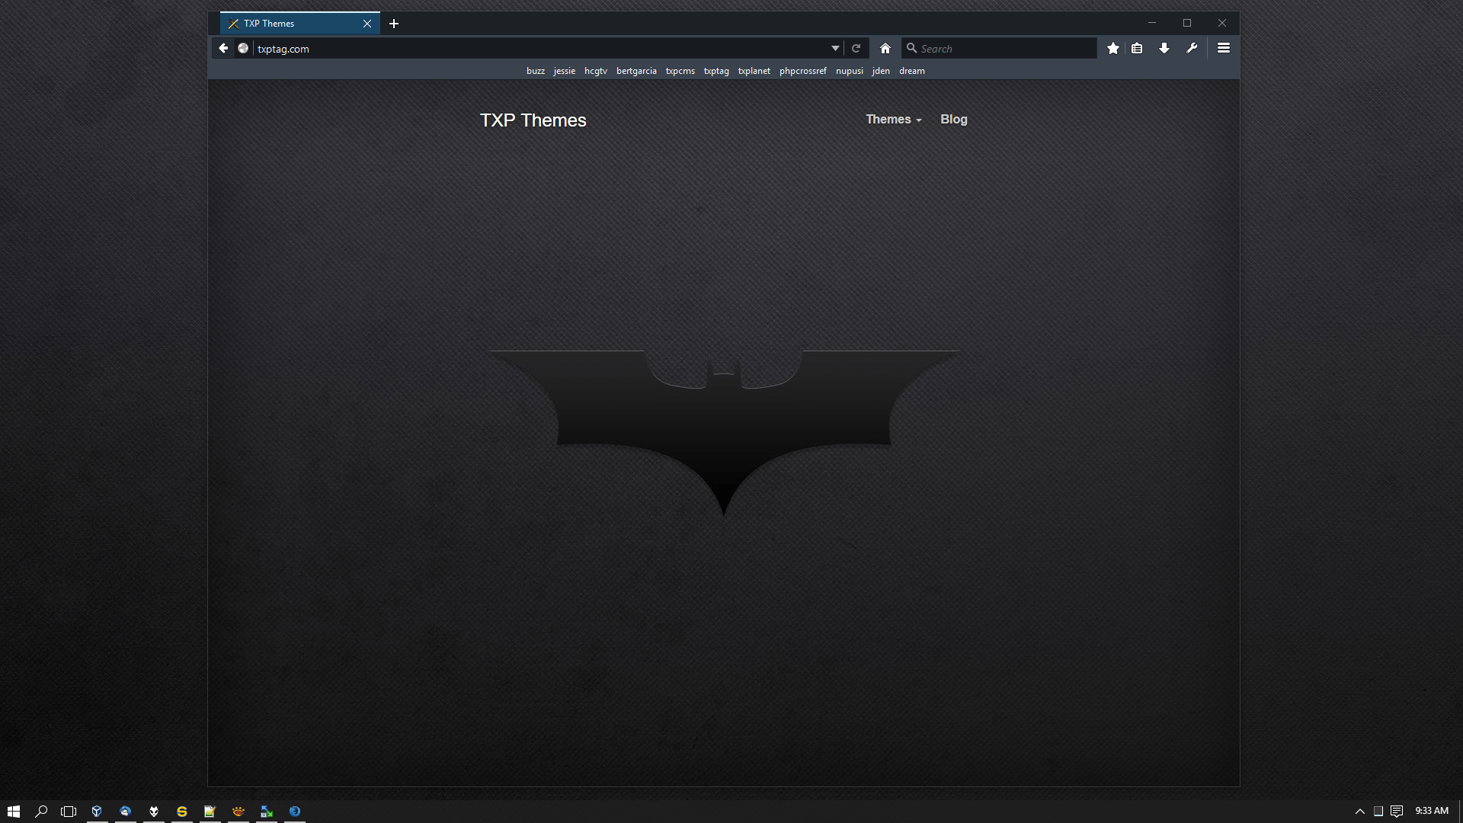
Task: Open the downloads arrow panel
Action: 1164,48
